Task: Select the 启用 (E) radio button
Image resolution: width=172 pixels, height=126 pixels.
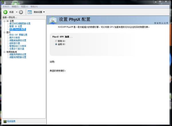Action: pyautogui.click(x=56, y=44)
